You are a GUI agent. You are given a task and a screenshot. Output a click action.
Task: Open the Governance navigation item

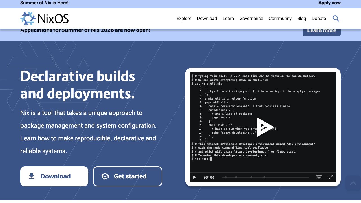(251, 18)
